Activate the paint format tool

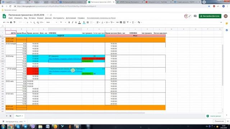(14, 22)
